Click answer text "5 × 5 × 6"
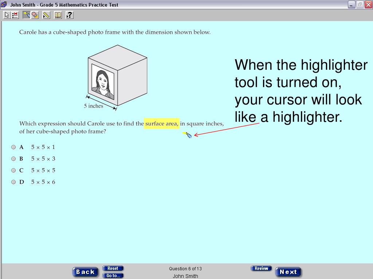 [43, 182]
